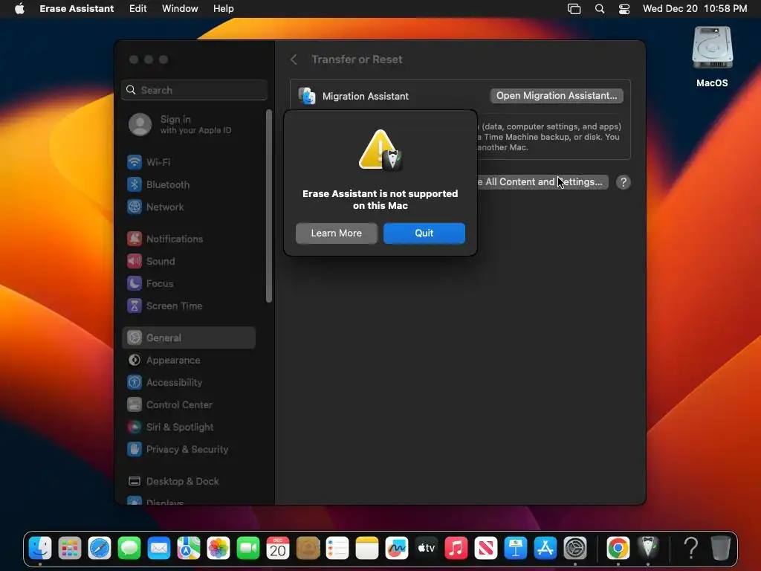Select Network in the sidebar

[x=190, y=207]
